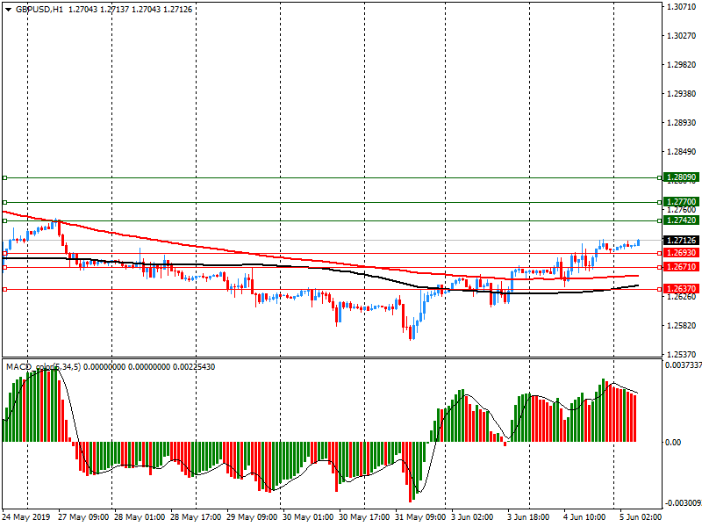Click the 0.00 MACD zero axis label
702x527 pixels.
(x=673, y=443)
